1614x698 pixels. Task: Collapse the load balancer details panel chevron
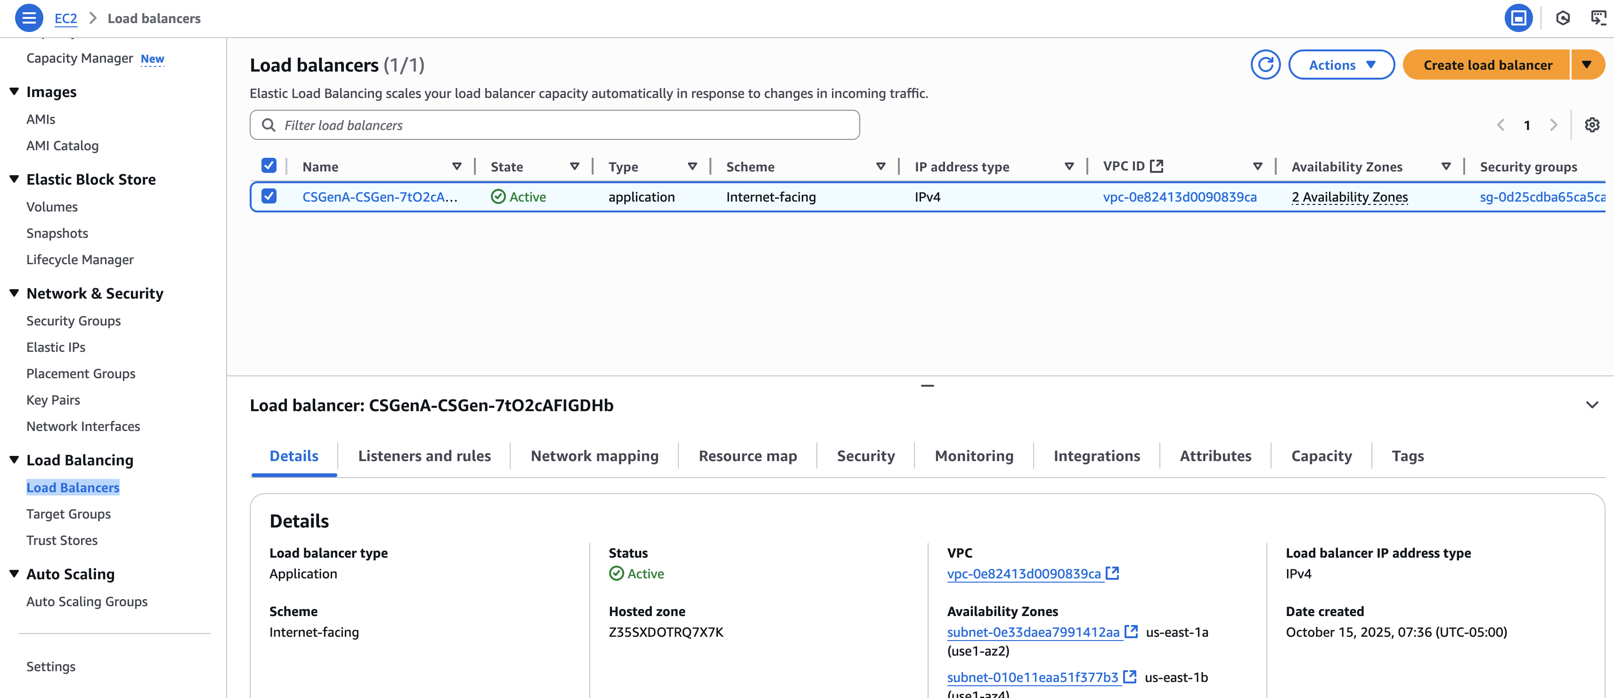point(1591,405)
